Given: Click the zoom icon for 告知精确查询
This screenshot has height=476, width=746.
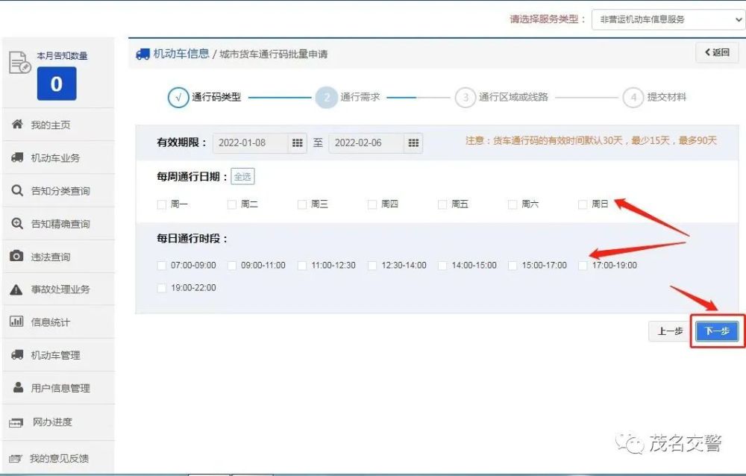Looking at the screenshot, I should (x=17, y=223).
